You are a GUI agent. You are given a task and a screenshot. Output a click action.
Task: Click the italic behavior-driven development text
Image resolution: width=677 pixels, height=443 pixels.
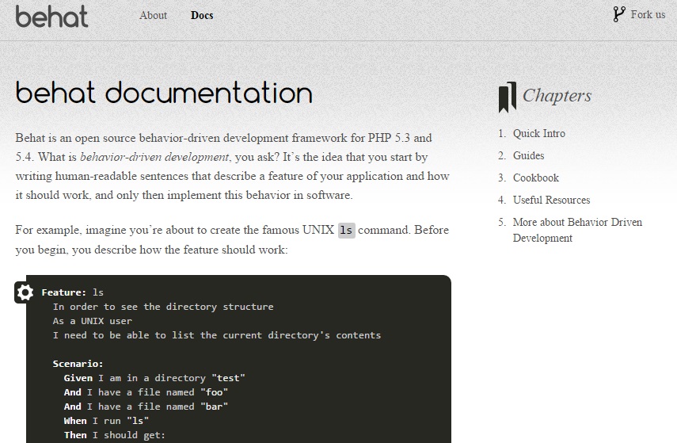[154, 156]
